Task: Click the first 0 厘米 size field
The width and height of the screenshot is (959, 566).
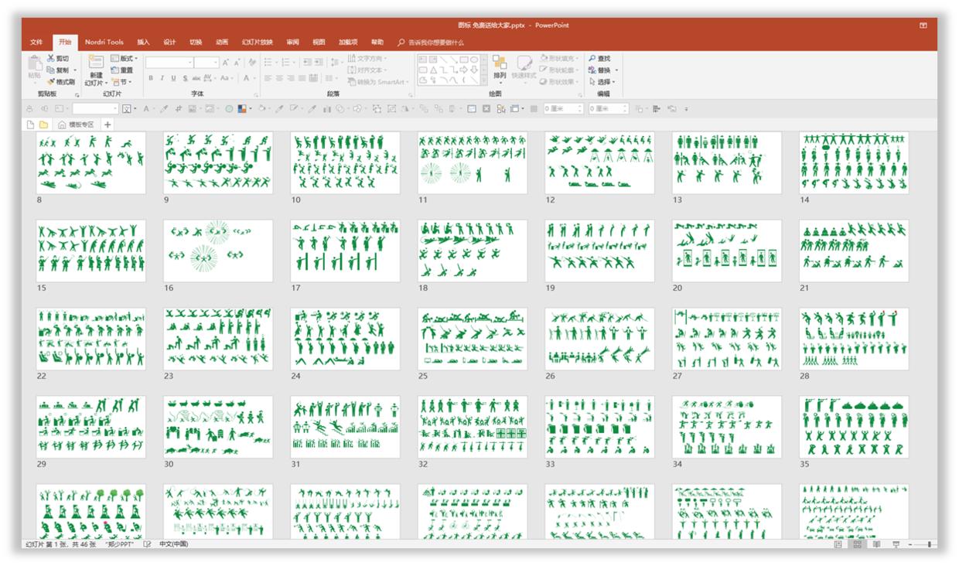Action: point(562,109)
